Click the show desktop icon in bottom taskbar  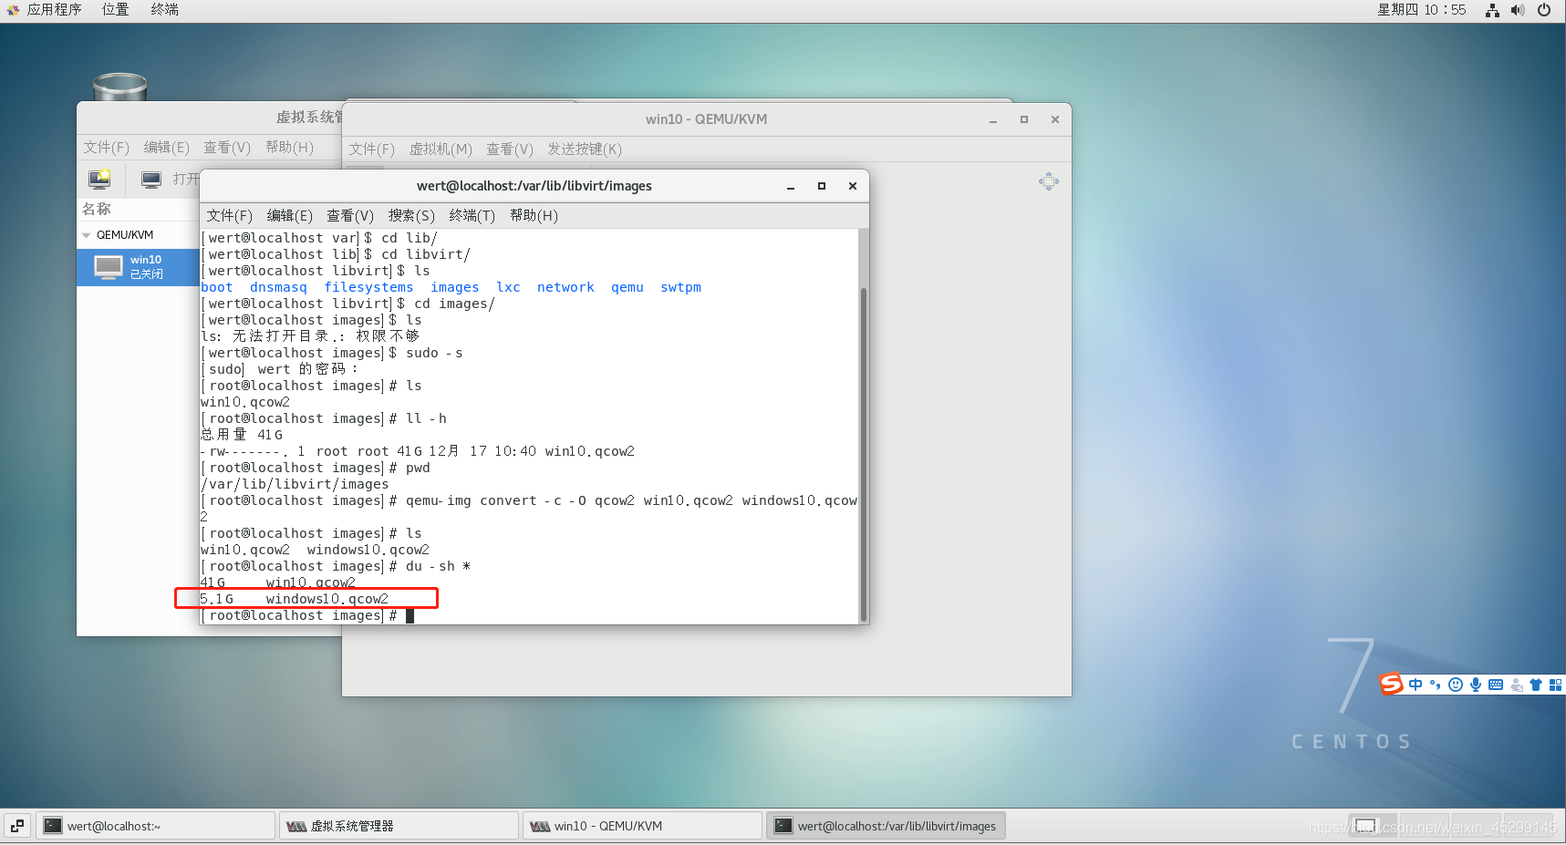[16, 826]
